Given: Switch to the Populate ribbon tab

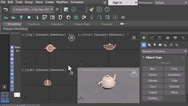Looking at the screenshot, I should point(107,24).
